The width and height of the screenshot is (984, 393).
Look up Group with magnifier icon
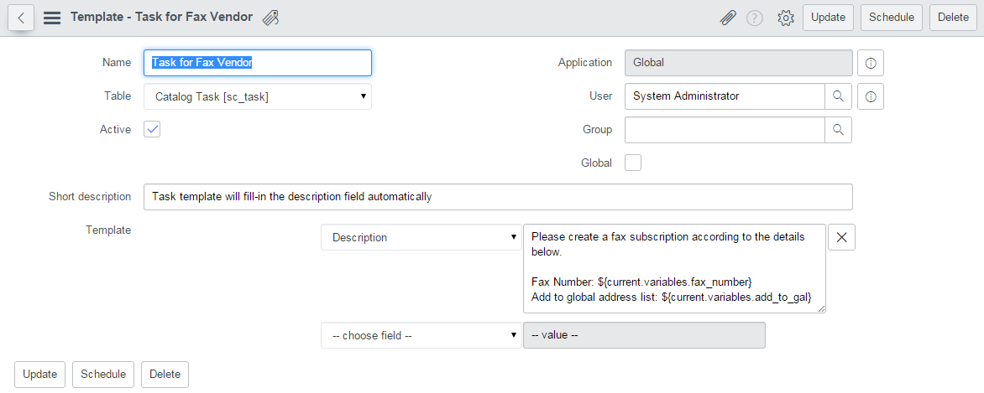coord(838,130)
